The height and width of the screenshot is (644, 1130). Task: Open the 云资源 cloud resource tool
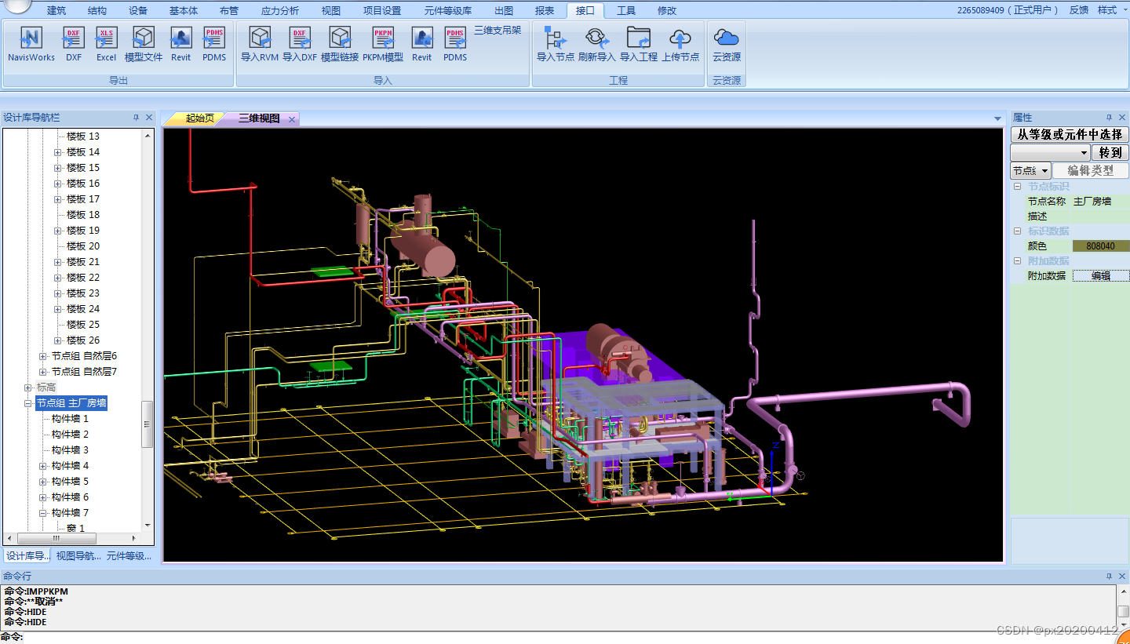[727, 43]
